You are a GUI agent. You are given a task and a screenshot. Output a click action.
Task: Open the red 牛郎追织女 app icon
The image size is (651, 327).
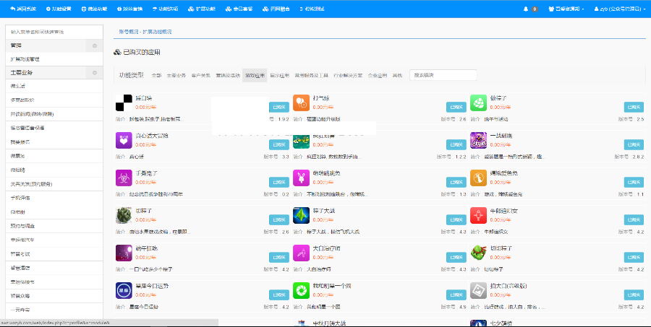(x=478, y=215)
